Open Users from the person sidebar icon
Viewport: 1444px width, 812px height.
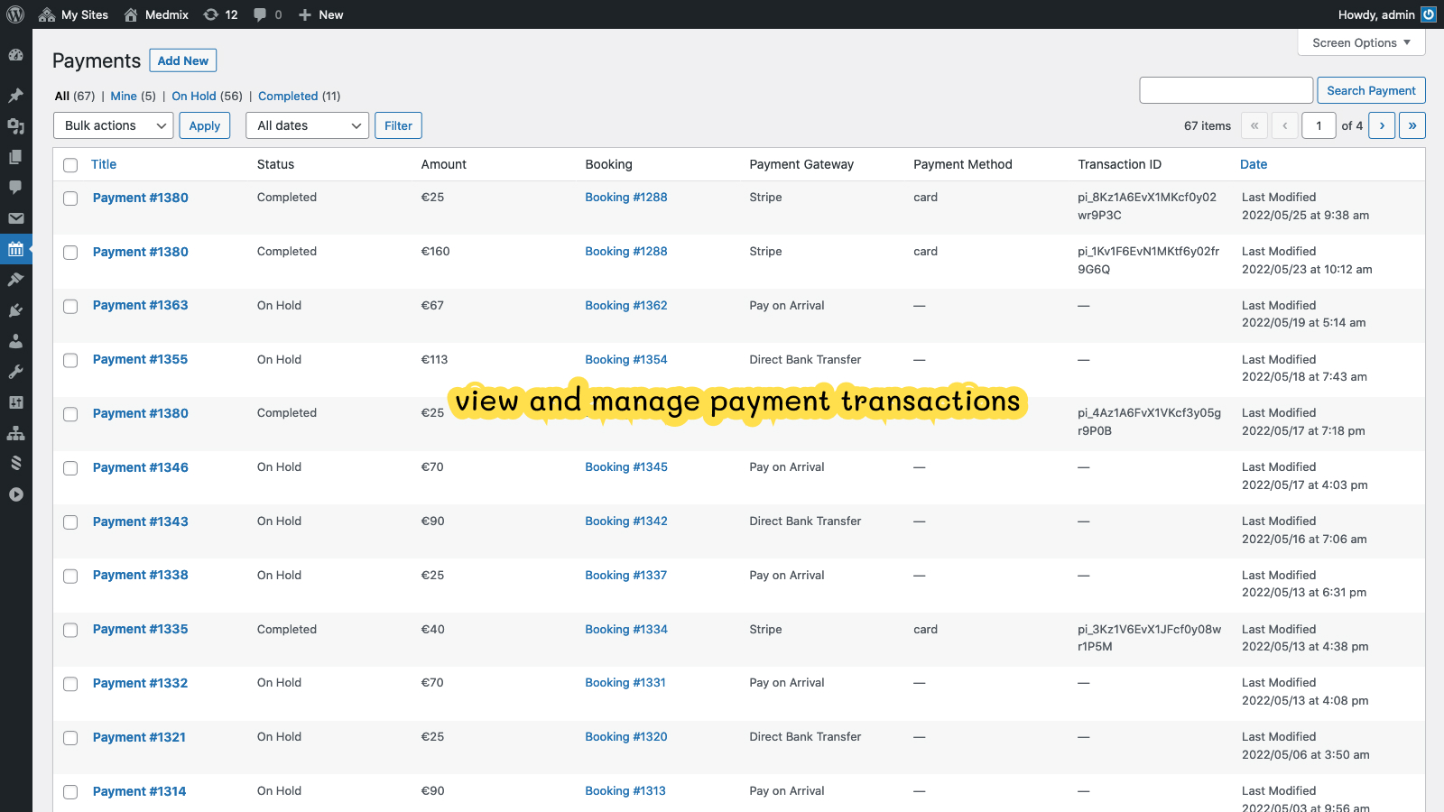point(15,341)
